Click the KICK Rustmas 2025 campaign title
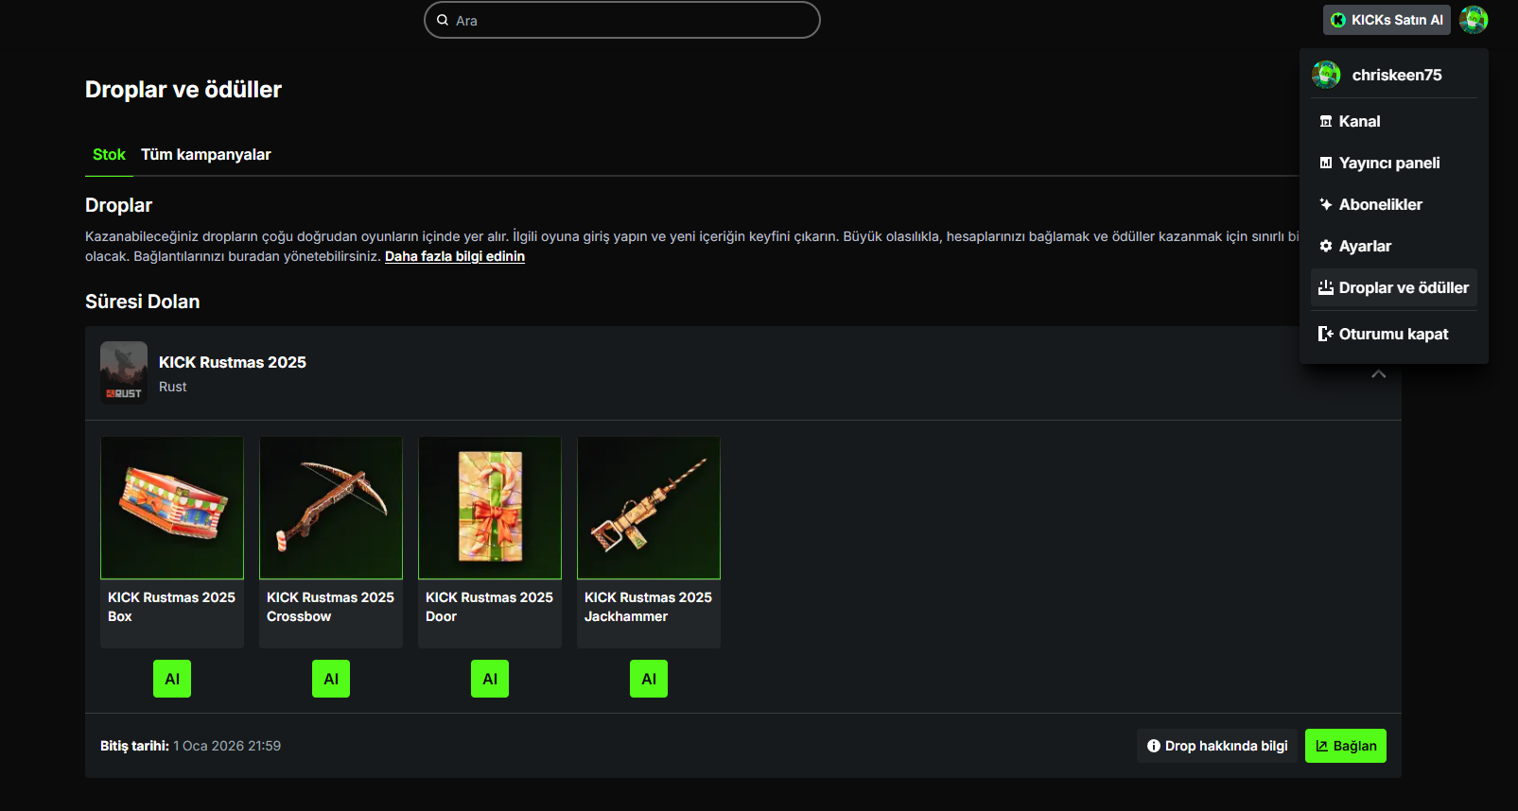This screenshot has height=811, width=1518. point(233,362)
